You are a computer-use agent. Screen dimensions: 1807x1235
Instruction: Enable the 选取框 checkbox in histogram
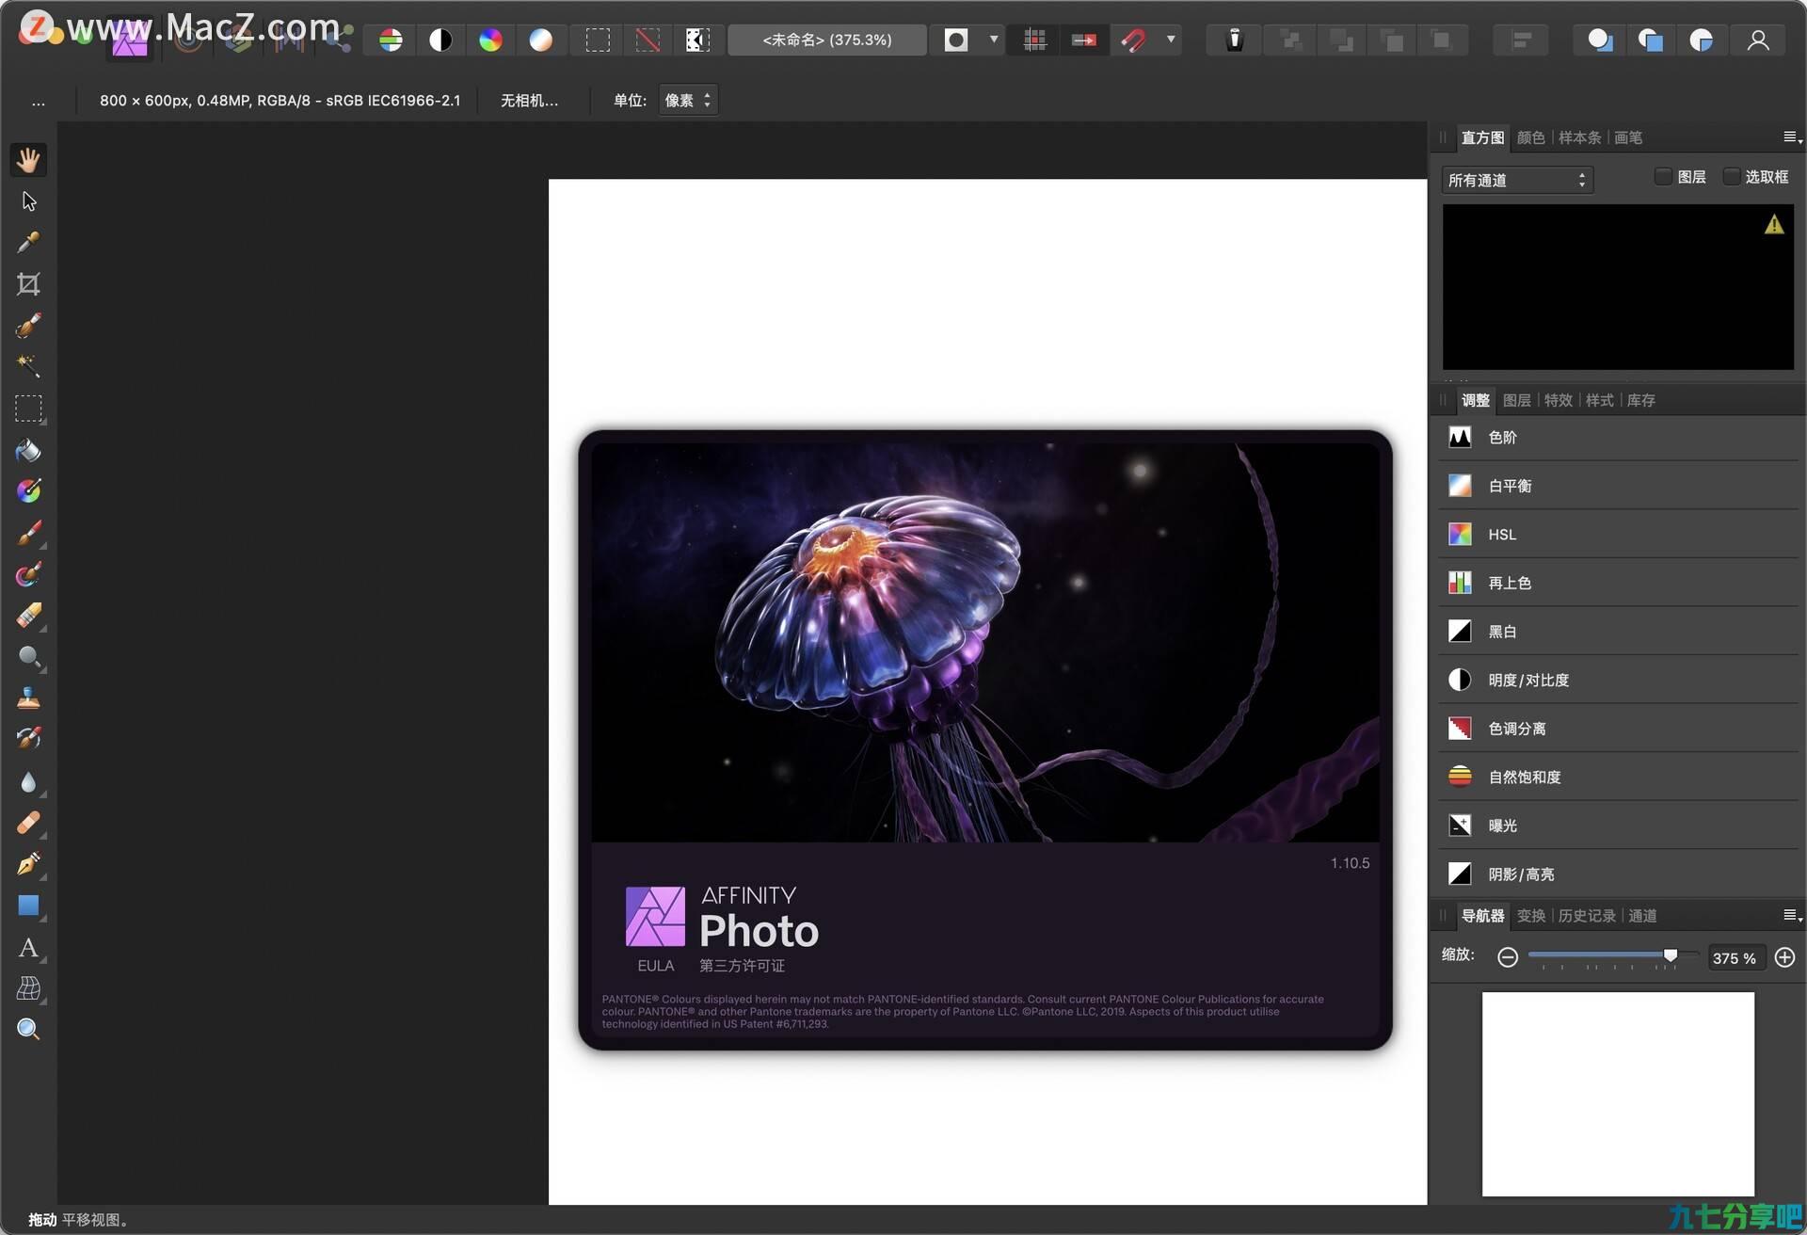(x=1731, y=177)
